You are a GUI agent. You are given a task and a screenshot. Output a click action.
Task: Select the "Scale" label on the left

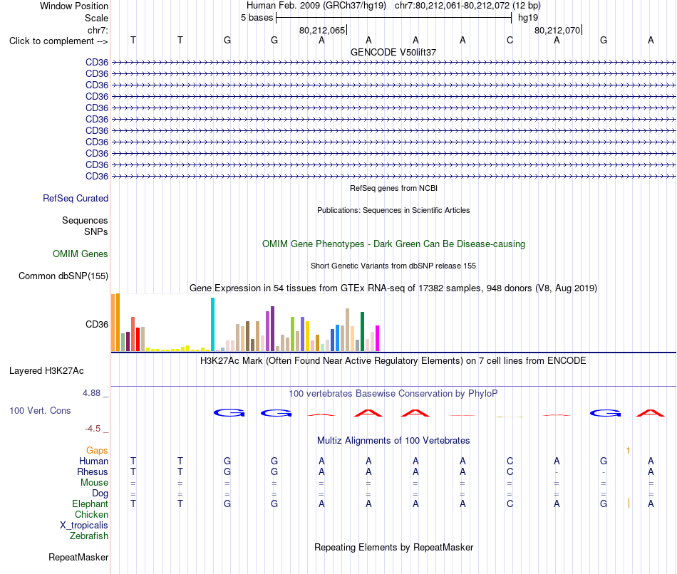(96, 18)
